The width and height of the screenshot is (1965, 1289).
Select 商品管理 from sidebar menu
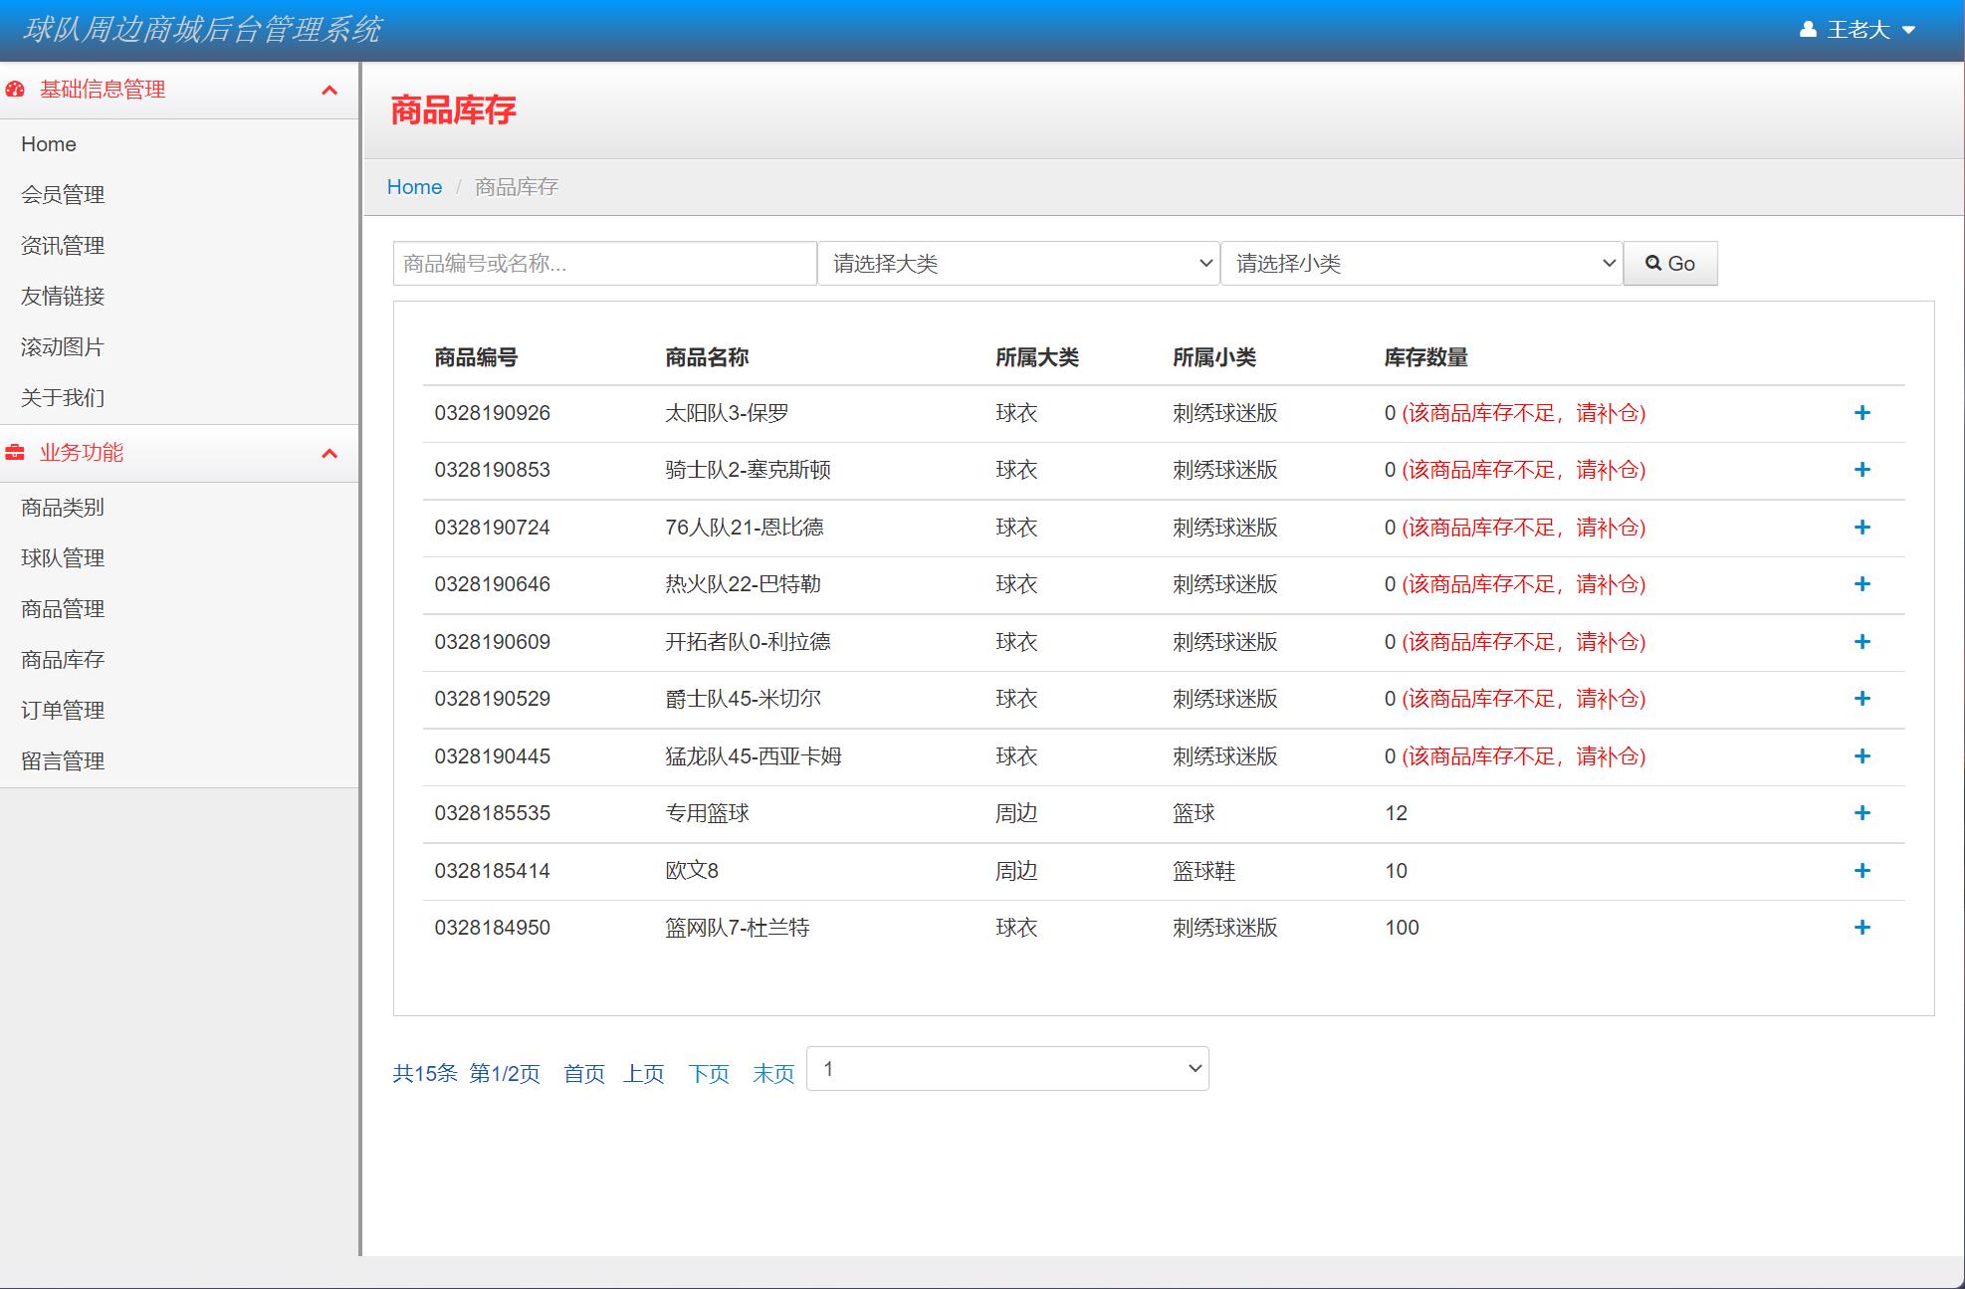tap(63, 609)
